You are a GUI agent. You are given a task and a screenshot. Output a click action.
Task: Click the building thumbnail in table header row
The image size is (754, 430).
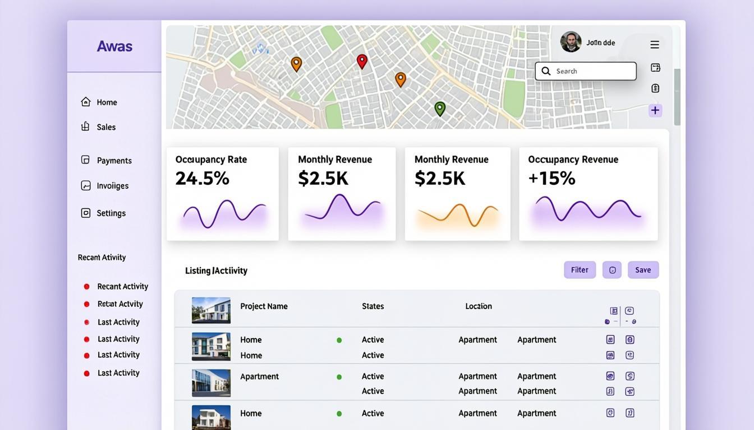[211, 310]
